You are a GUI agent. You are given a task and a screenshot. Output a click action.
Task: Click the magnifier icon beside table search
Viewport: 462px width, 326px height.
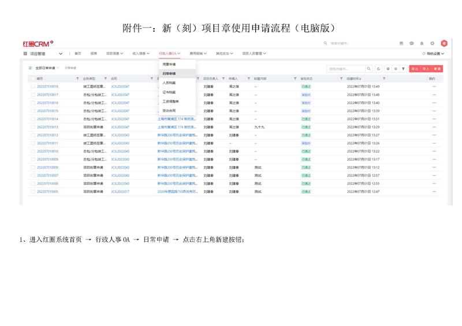[369, 69]
